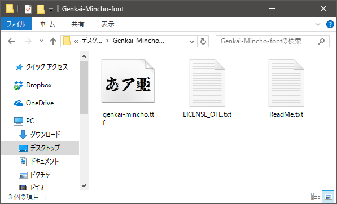Click the title bar folder icon
Viewport: 337px width, 204px height.
tap(10, 9)
